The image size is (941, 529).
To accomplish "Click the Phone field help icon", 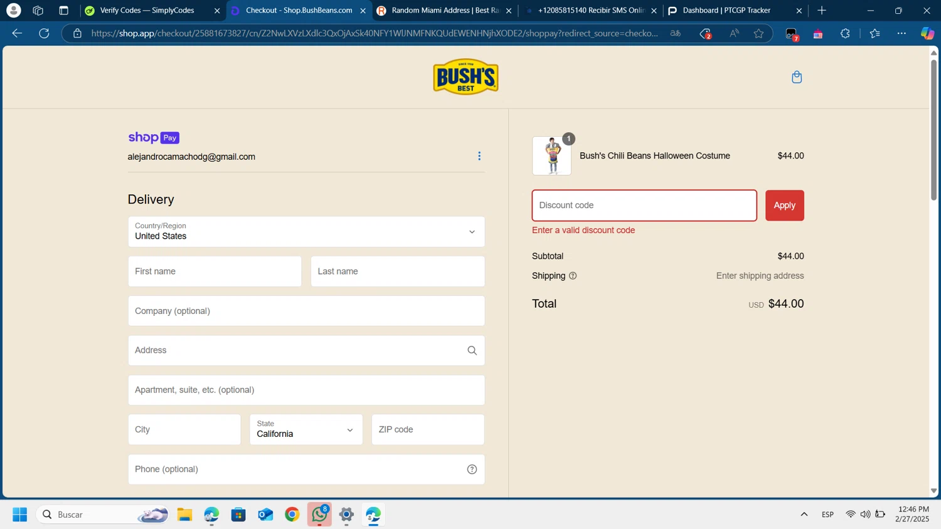I will [x=472, y=469].
